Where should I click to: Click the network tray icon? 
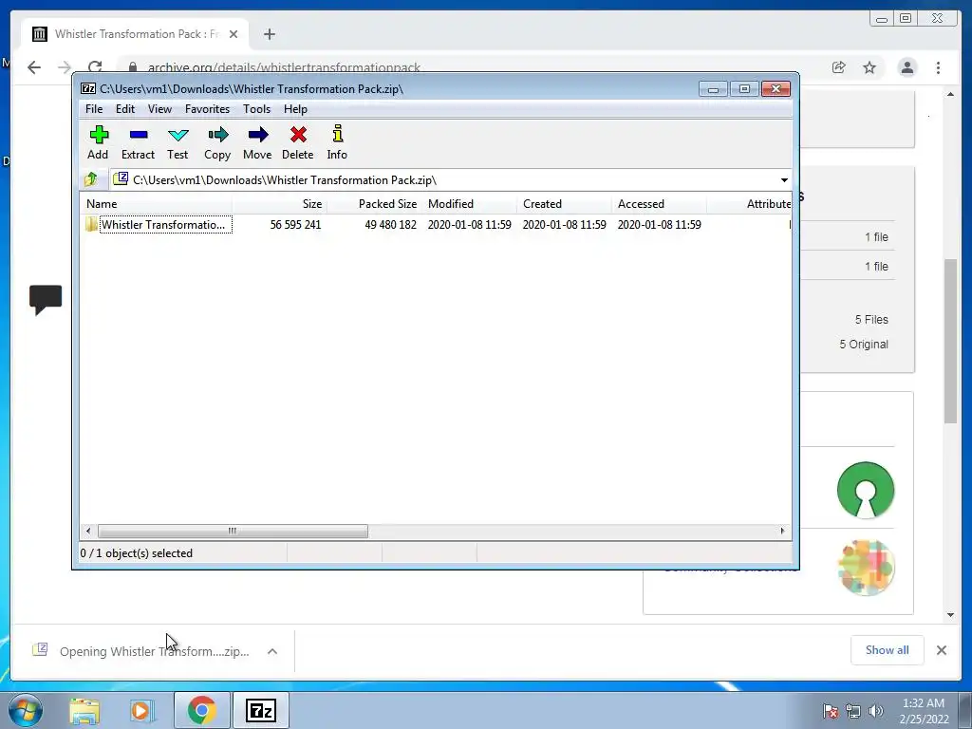853,711
